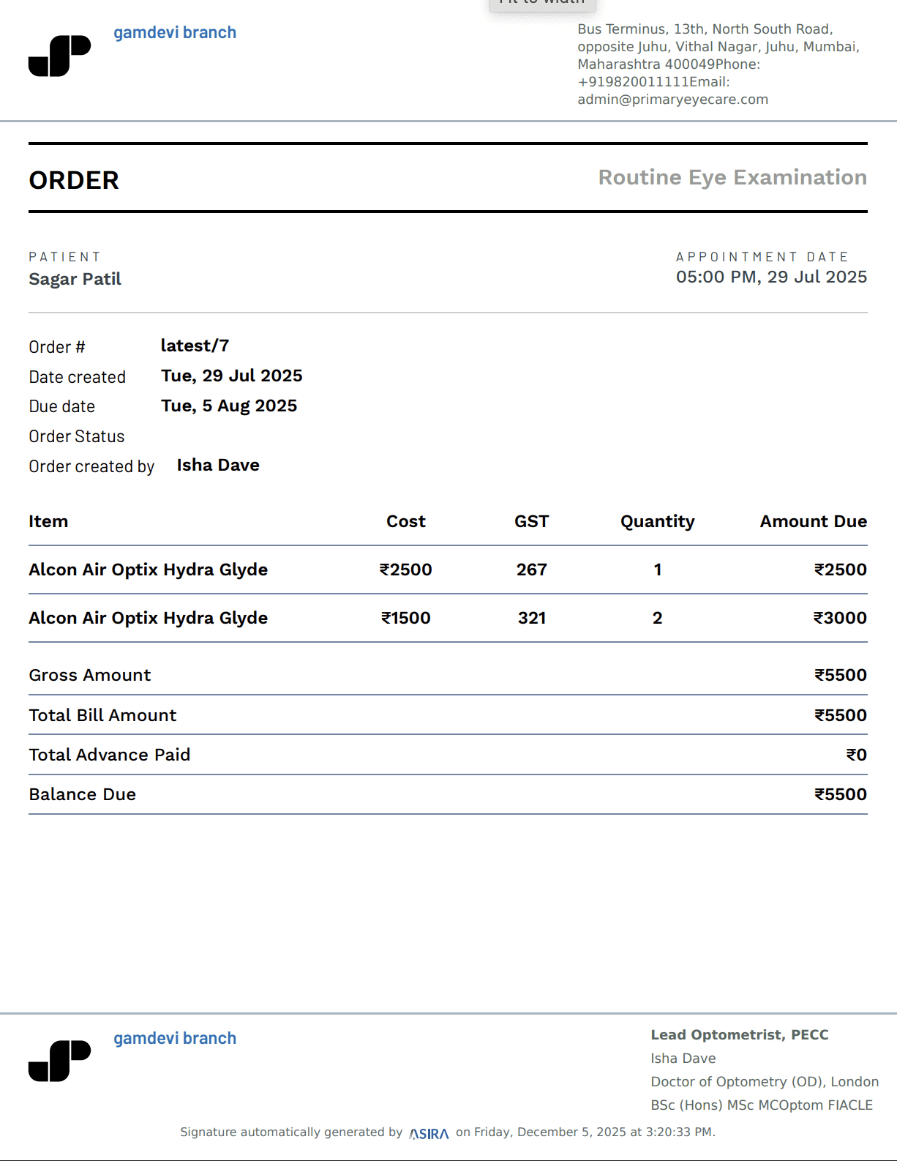Open the footer gamdevi branch link

pyautogui.click(x=175, y=1039)
